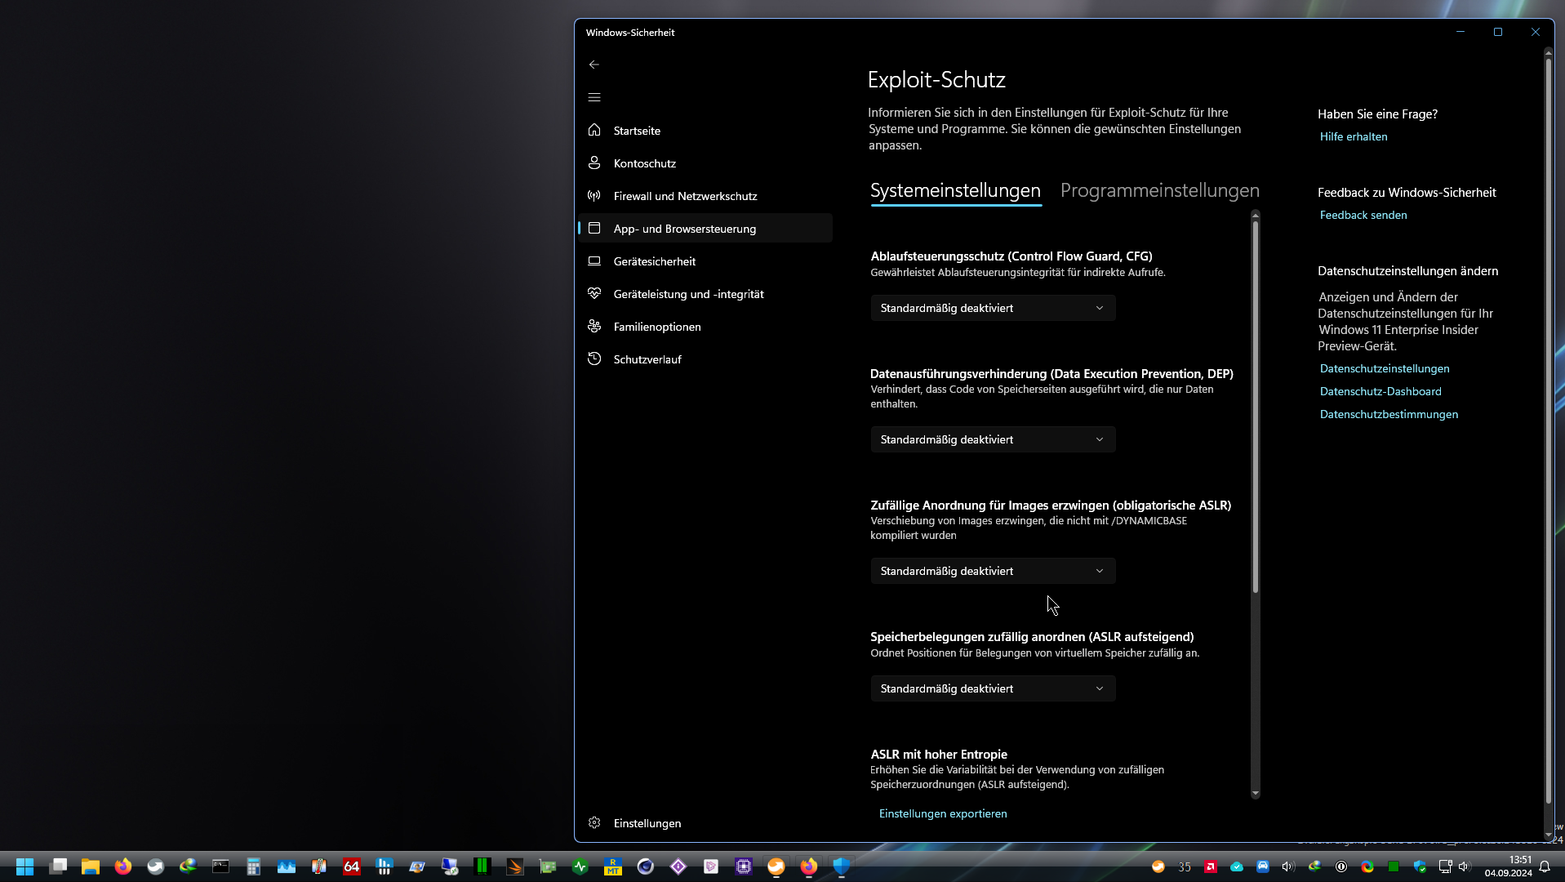
Task: Click the Windows Security shield taskbar icon
Action: (x=842, y=866)
